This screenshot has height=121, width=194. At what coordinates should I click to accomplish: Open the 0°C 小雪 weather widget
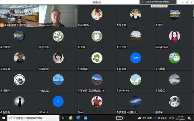pyautogui.click(x=145, y=118)
